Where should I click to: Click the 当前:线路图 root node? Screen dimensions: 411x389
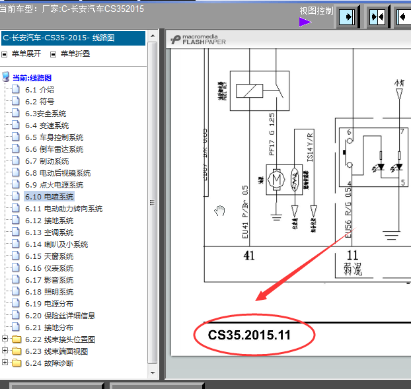32,78
